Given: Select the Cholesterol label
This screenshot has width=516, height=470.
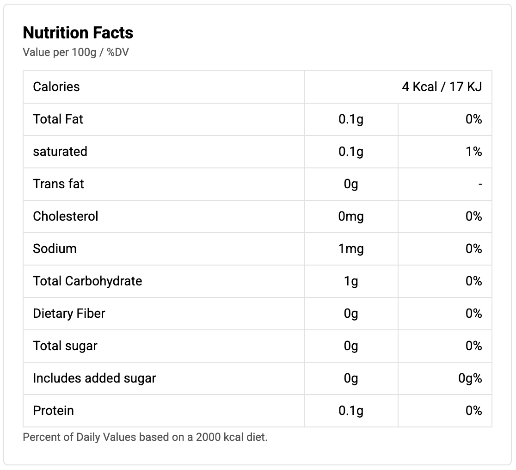Looking at the screenshot, I should click(x=66, y=216).
